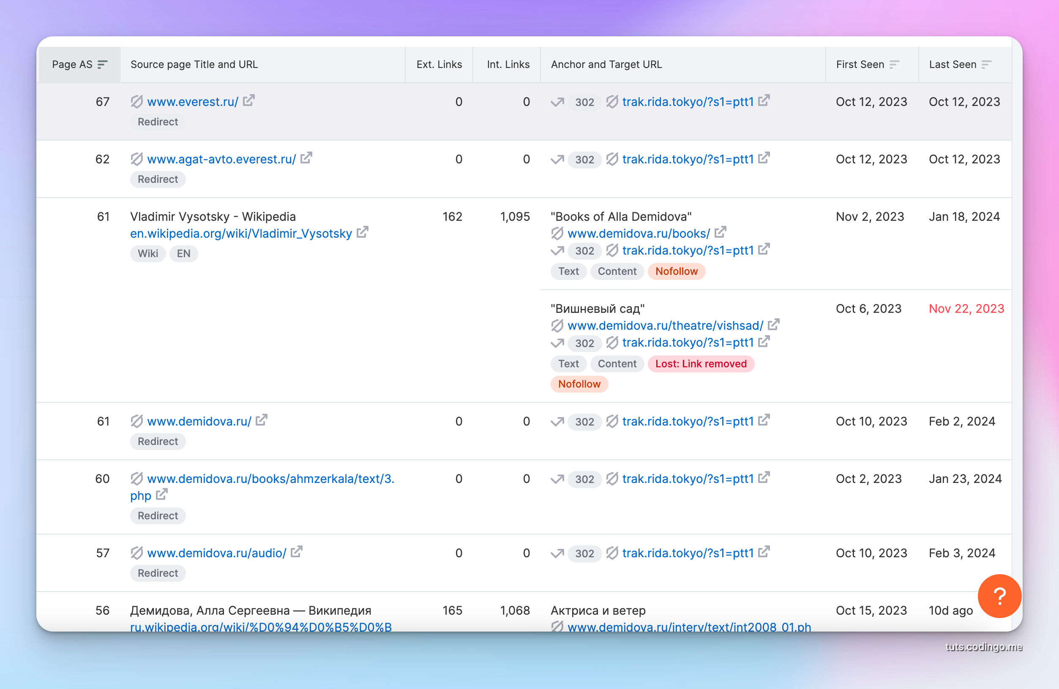Sort by Last Seen column icon

(x=986, y=65)
